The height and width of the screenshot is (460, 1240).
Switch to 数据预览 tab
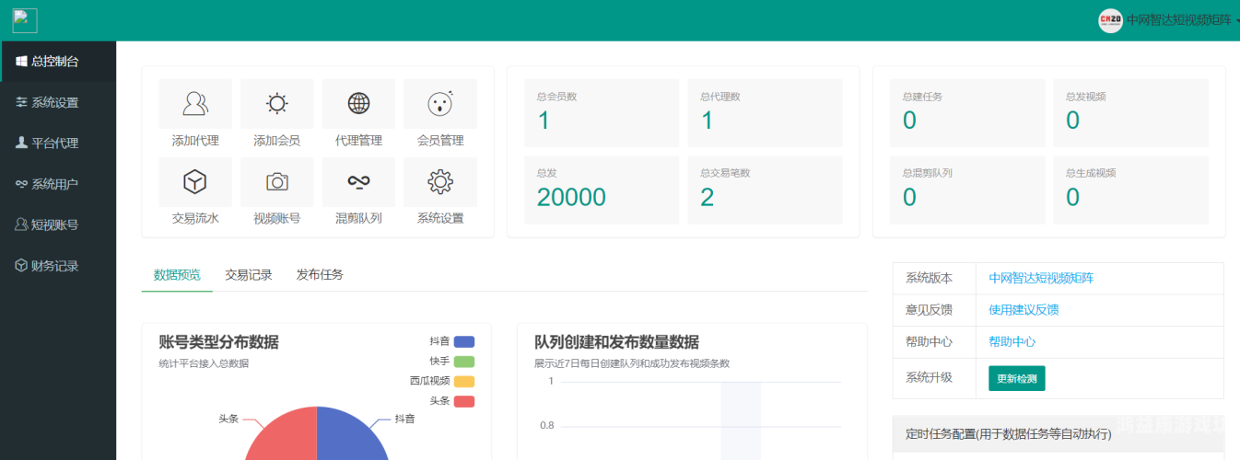tap(177, 274)
